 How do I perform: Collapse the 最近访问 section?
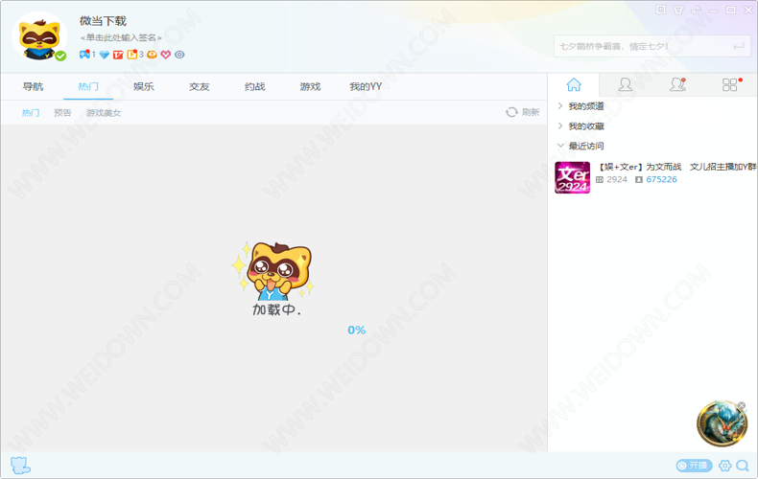click(581, 146)
